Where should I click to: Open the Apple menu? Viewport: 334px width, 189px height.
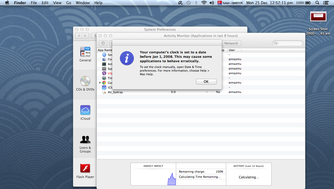coord(7,3)
